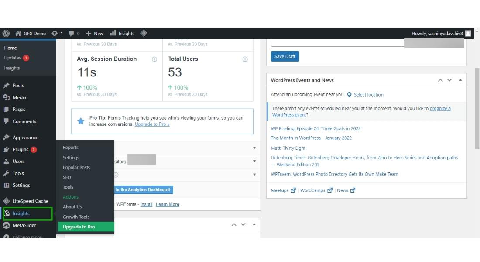Expand third Insights report row arrow
This screenshot has width=480, height=262.
[254, 175]
